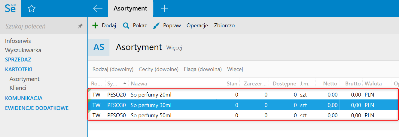Open a new tab with plus icon

(164, 8)
